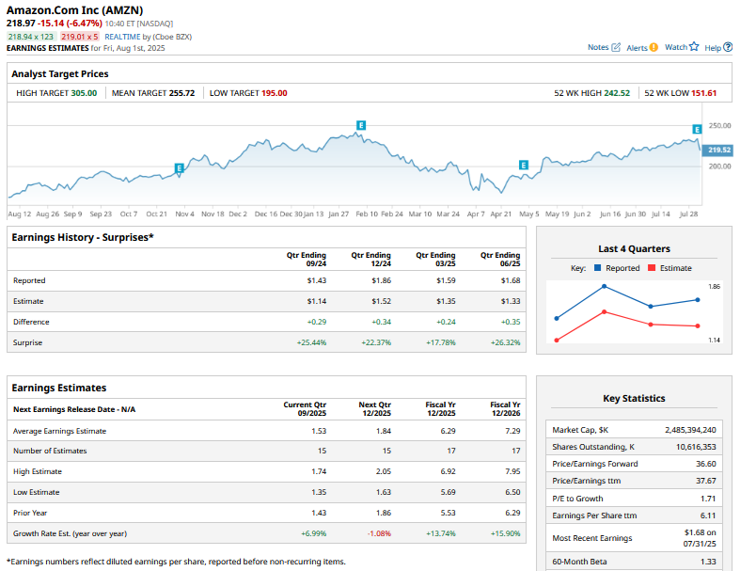Click the Number of Estimates row label

click(50, 451)
